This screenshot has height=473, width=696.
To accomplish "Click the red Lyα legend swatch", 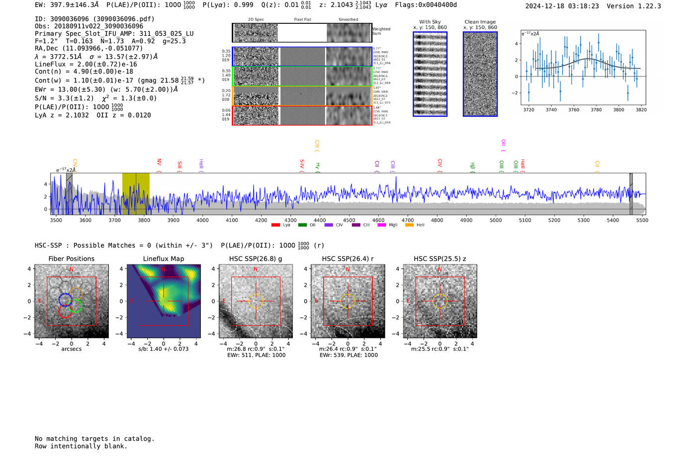I will coord(275,225).
